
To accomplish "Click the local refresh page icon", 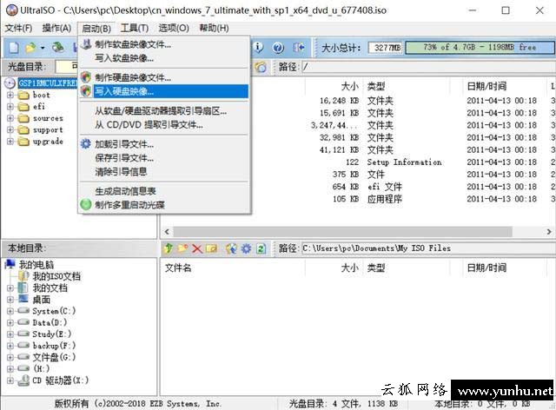I will [x=261, y=248].
